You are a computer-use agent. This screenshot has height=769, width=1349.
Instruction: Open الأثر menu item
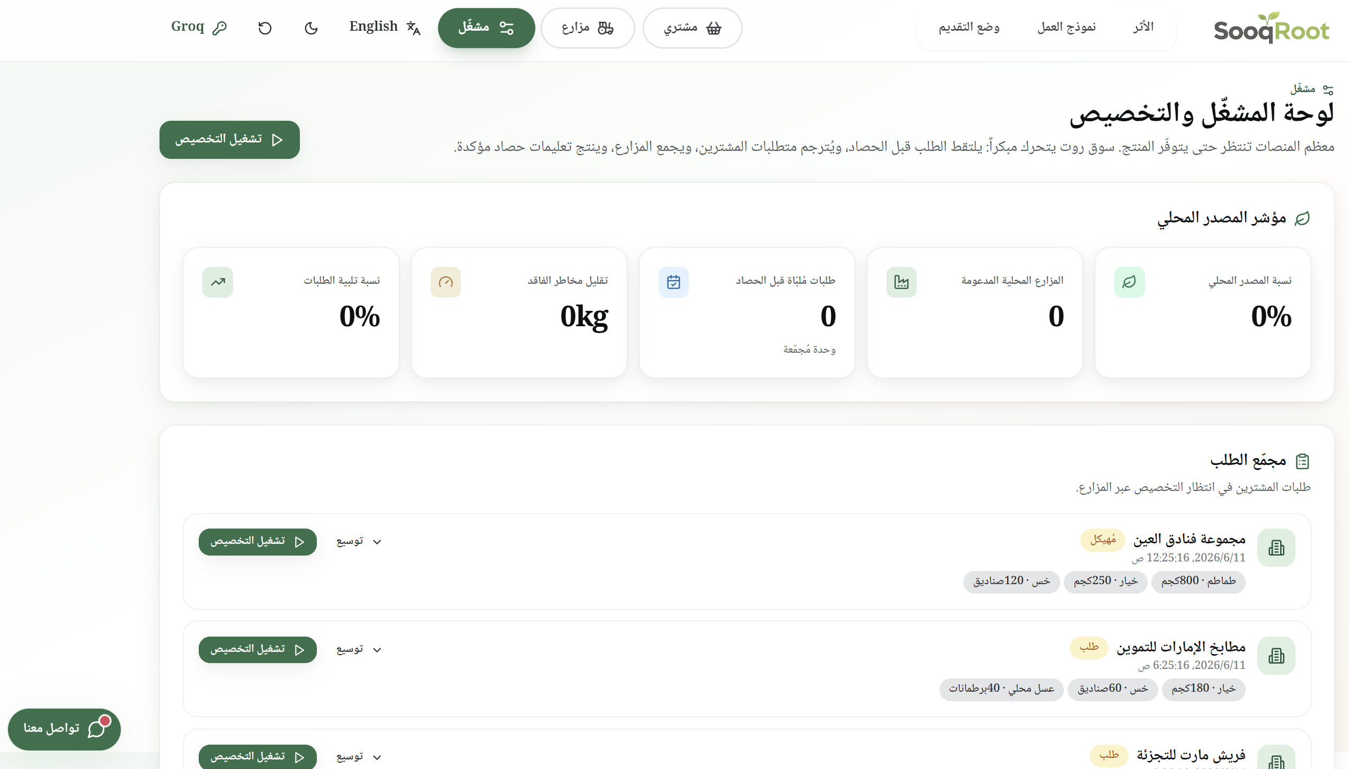pos(1143,27)
